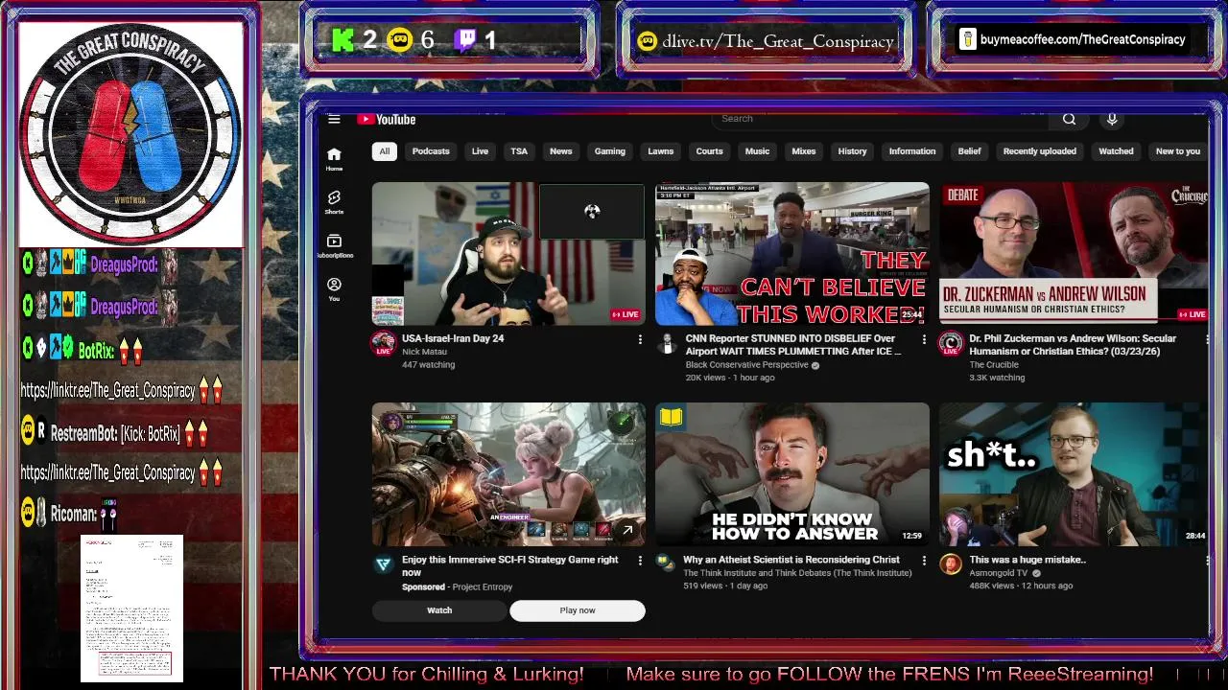The image size is (1228, 690).
Task: Click buymeacoffee.com/TheGreatConspiracy text
Action: click(1083, 39)
